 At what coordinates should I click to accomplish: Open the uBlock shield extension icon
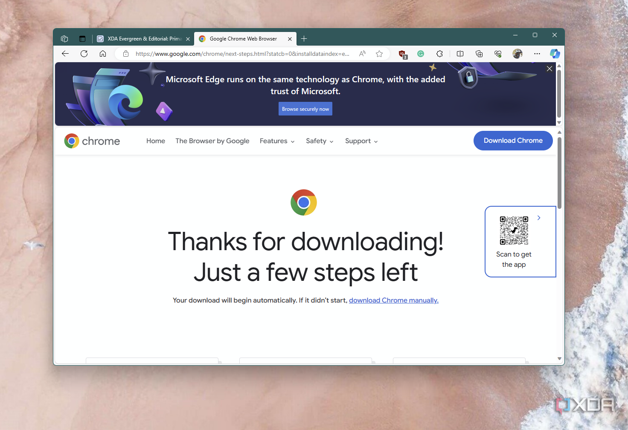pyautogui.click(x=402, y=54)
